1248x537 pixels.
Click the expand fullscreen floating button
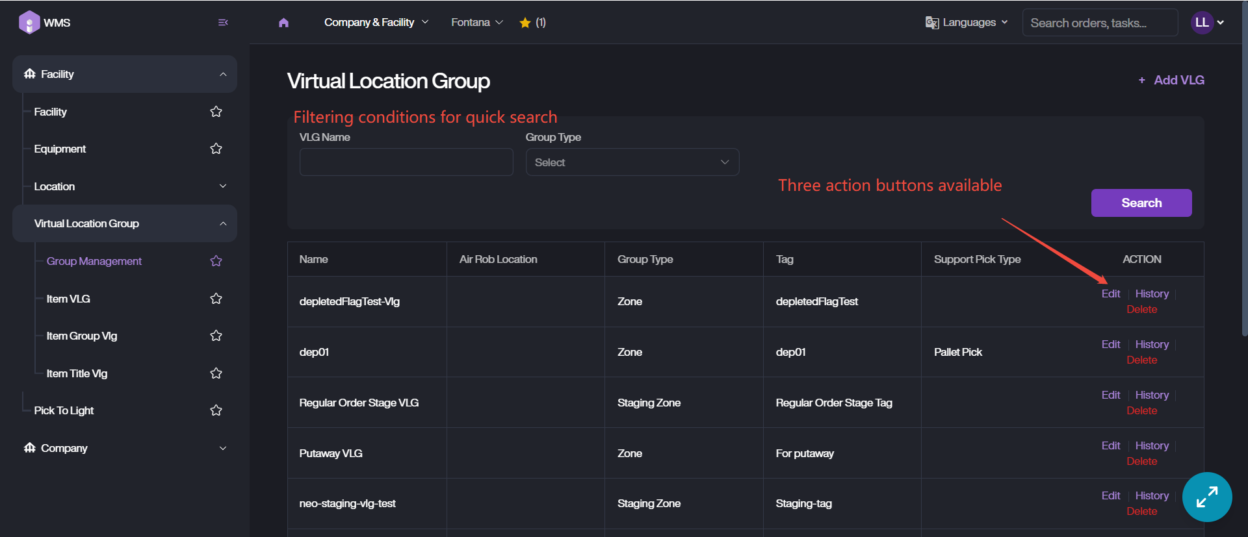1207,497
